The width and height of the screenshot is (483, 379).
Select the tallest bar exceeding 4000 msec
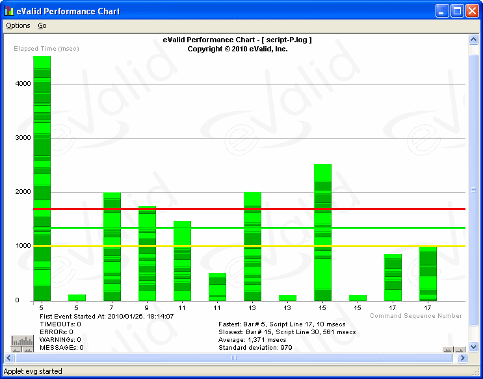42,178
